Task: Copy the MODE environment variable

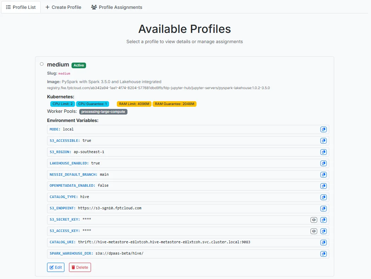Action: click(x=324, y=129)
